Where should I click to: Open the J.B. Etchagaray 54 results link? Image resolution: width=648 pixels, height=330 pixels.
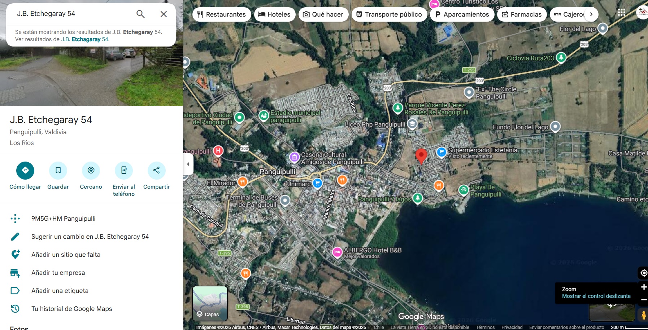click(85, 39)
